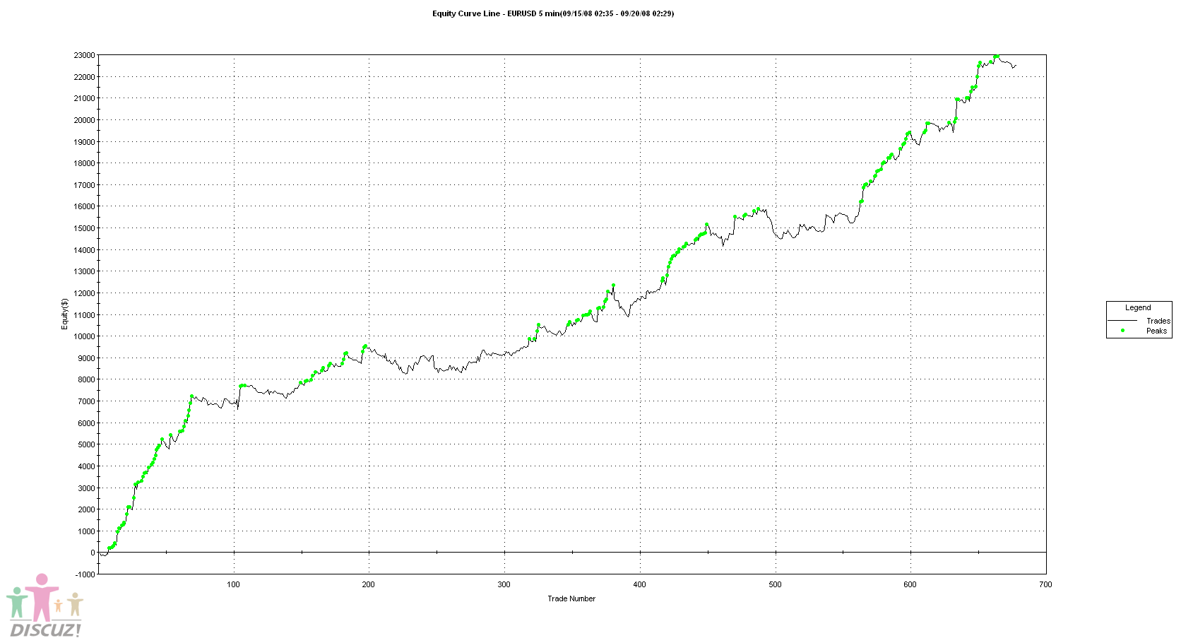The image size is (1181, 643).
Task: Click the '2000' equity axis value
Action: point(86,509)
